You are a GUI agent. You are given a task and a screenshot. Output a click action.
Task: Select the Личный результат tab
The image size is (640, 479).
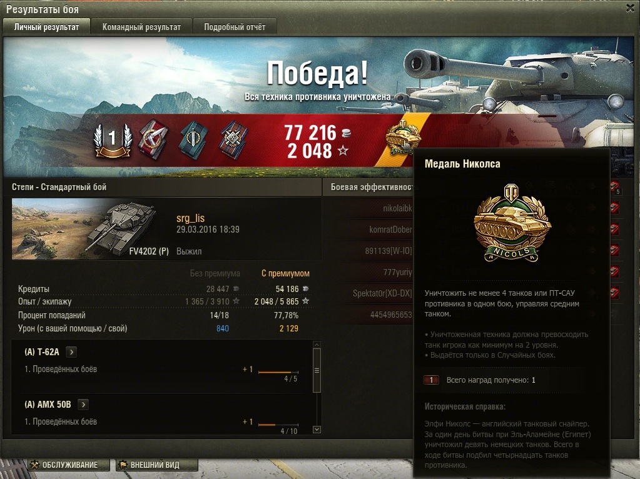coord(46,27)
